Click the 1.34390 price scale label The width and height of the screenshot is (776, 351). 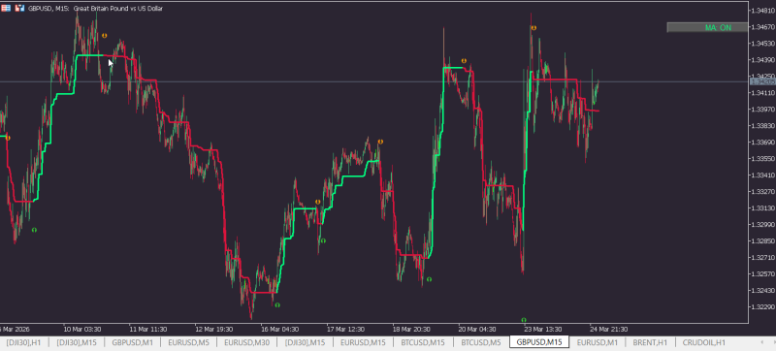click(x=762, y=60)
